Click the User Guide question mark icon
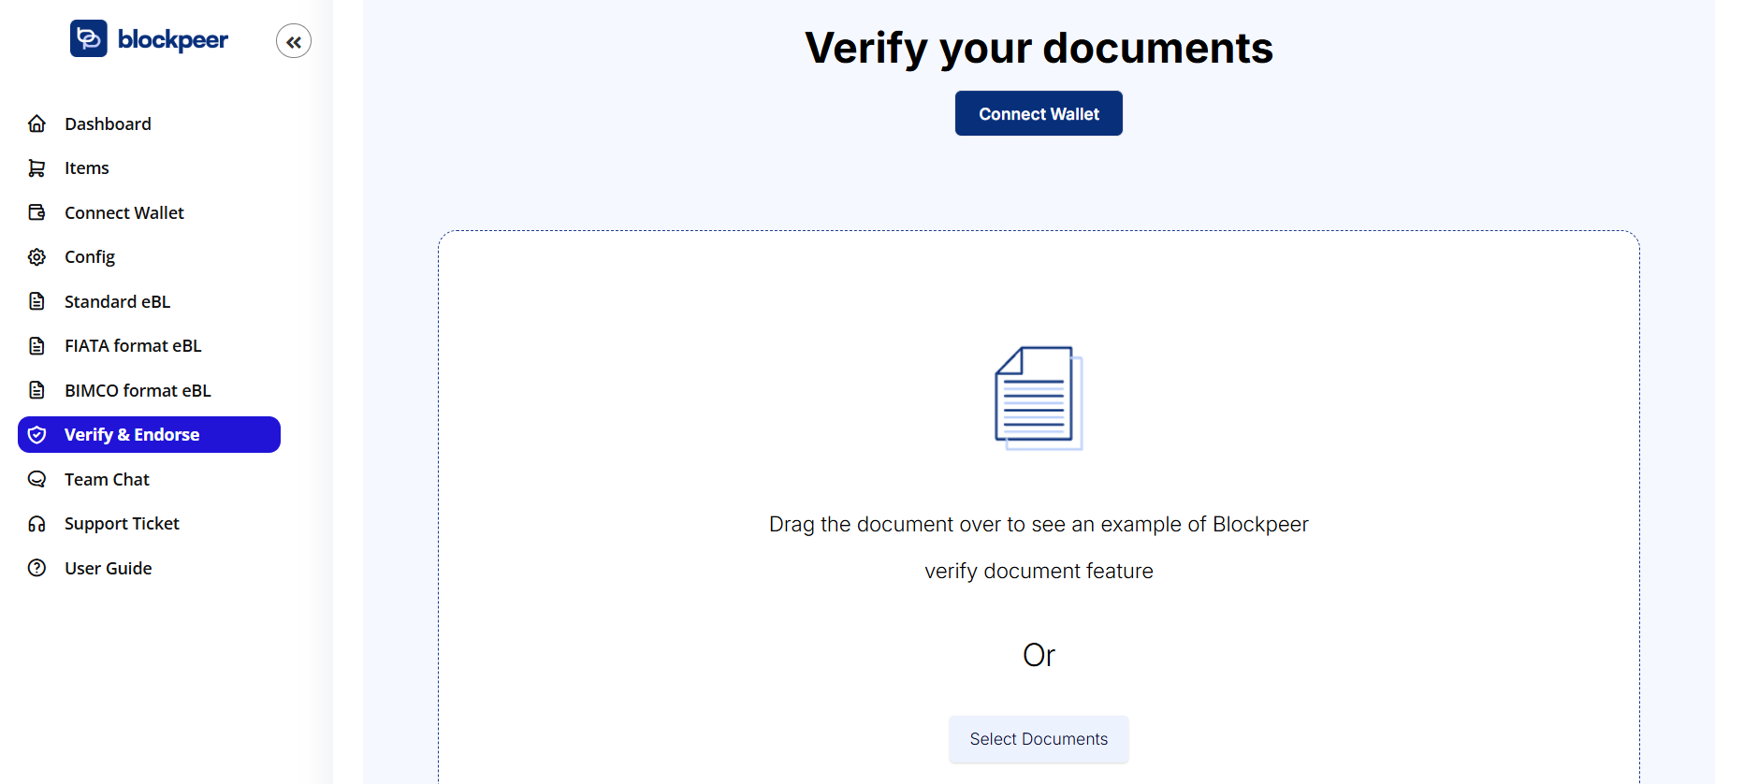1744x784 pixels. pyautogui.click(x=36, y=568)
